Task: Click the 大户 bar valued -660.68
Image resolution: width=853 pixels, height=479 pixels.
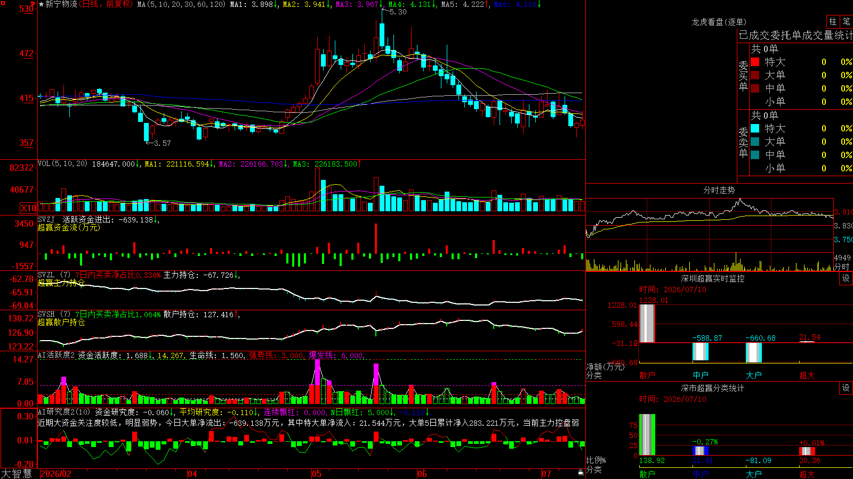Action: (754, 352)
